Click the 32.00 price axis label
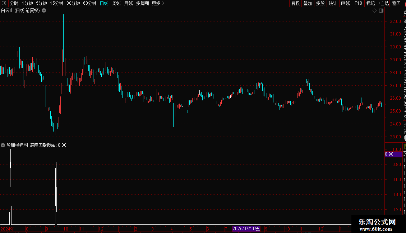 (x=395, y=22)
